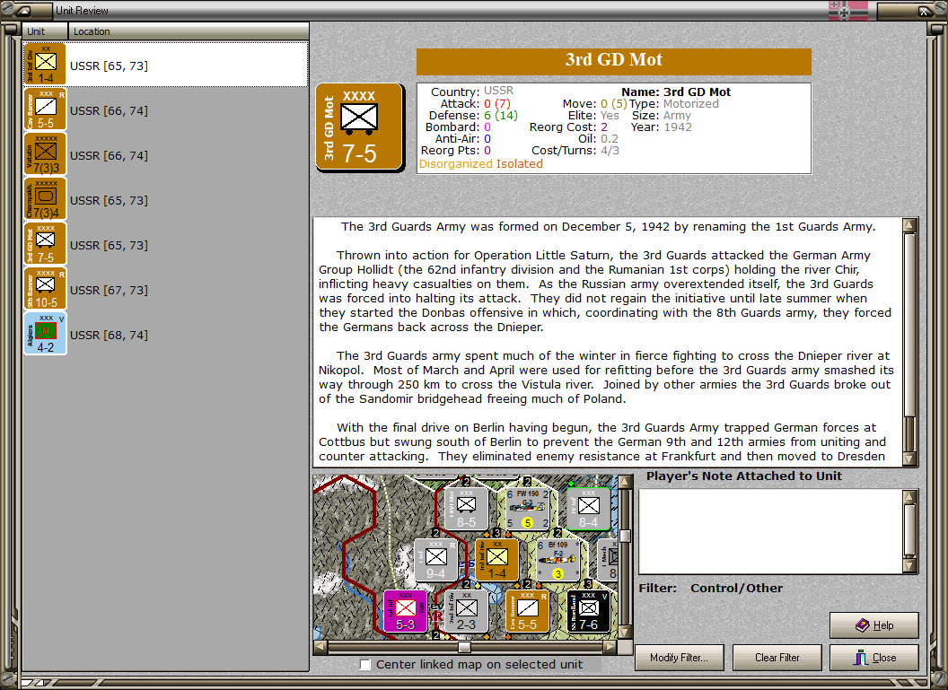Viewport: 948px width, 690px height.
Task: Click the player's note scrollbar up arrow
Action: click(909, 496)
